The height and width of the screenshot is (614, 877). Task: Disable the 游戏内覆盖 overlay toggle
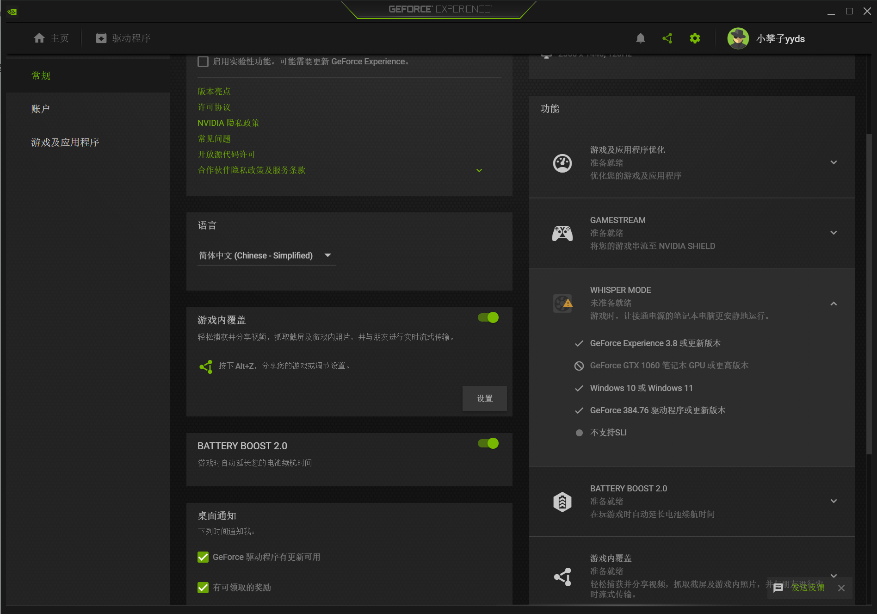488,317
